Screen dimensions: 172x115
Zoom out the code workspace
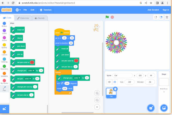point(97,100)
